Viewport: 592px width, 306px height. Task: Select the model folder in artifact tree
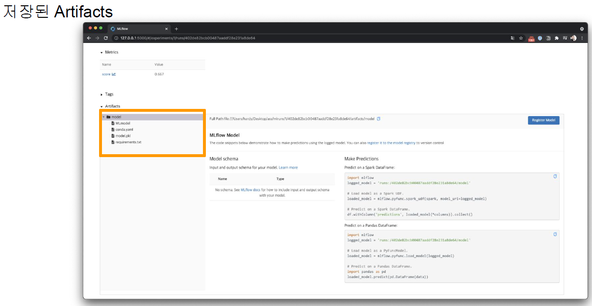153,117
